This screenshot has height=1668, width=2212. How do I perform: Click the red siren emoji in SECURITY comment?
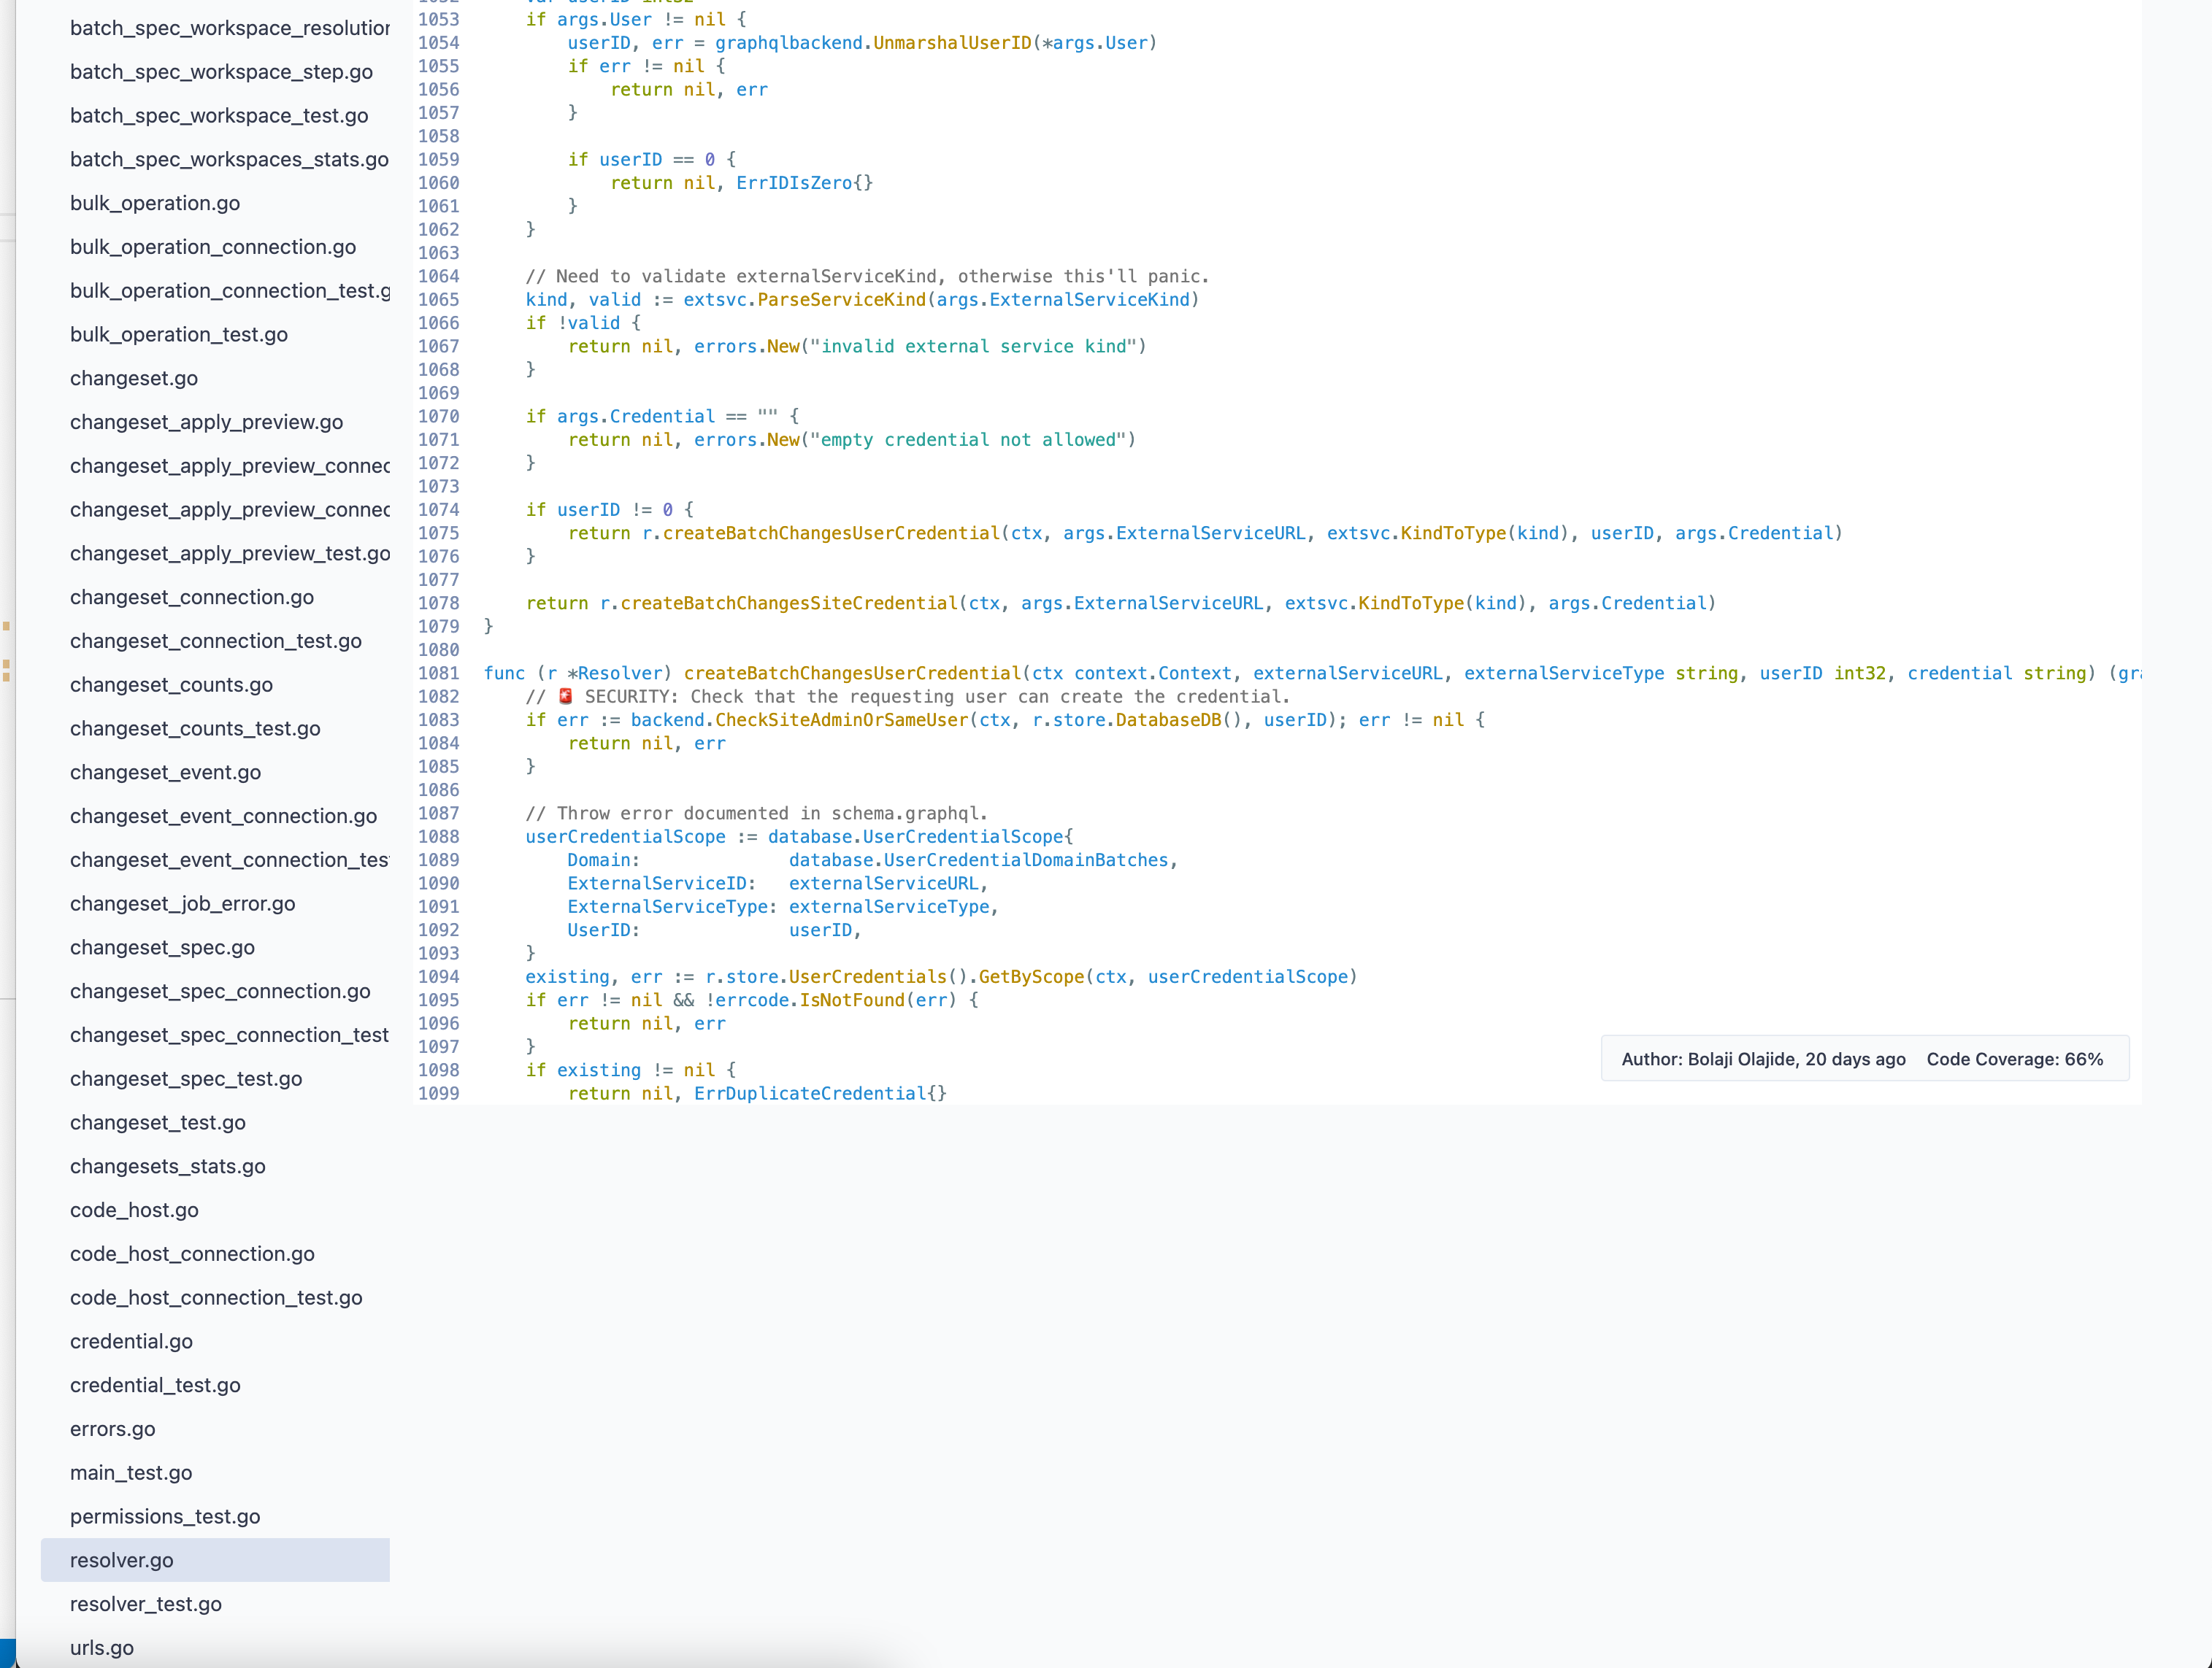pyautogui.click(x=566, y=697)
